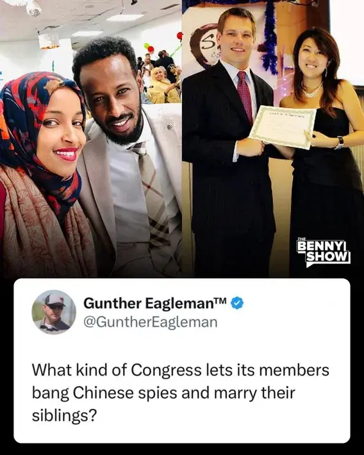
Task: Click the red and green balloons
Action: [x=150, y=47]
